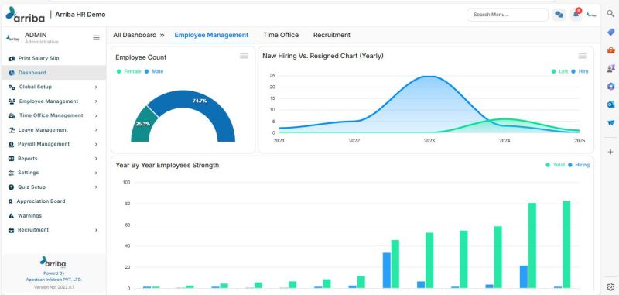The width and height of the screenshot is (619, 295).
Task: Click the Reports table icon
Action: (x=11, y=159)
